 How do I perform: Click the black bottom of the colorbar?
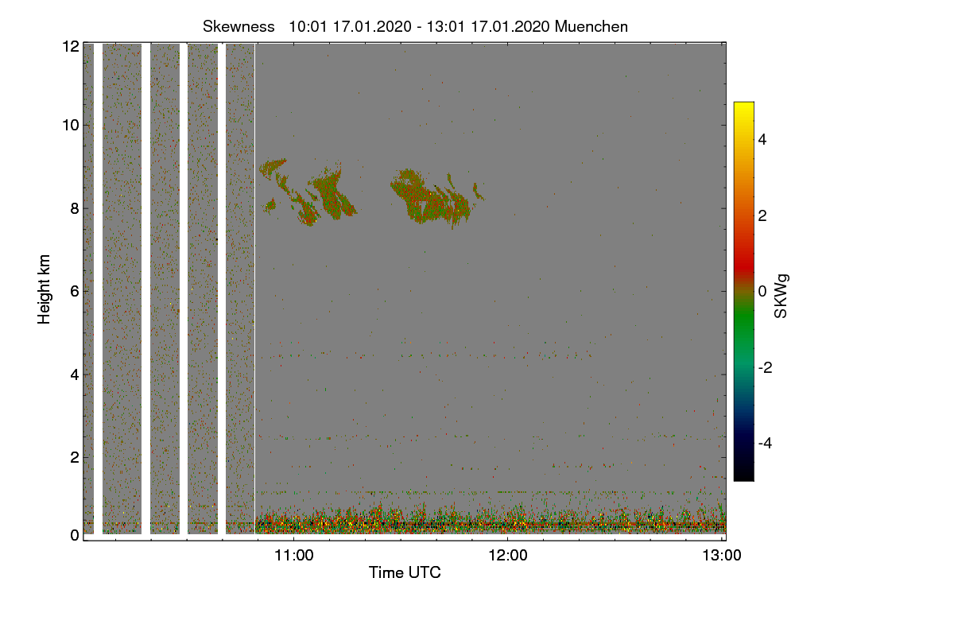(743, 471)
